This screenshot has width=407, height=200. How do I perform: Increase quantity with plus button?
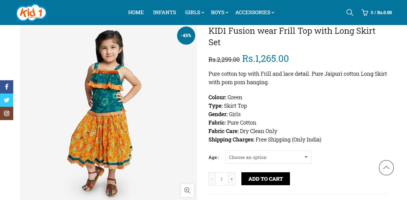click(231, 179)
